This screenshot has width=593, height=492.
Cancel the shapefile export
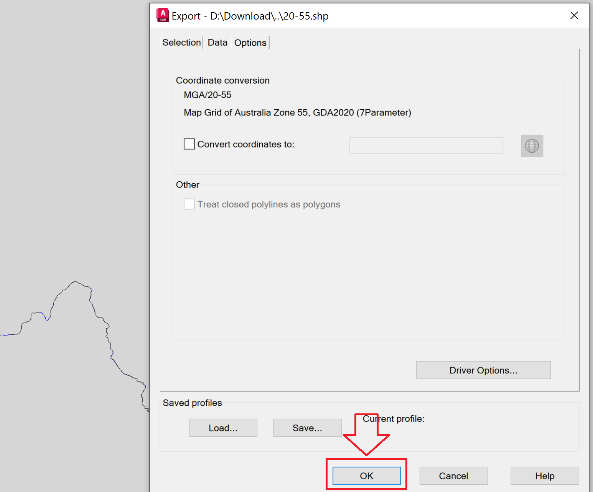453,476
